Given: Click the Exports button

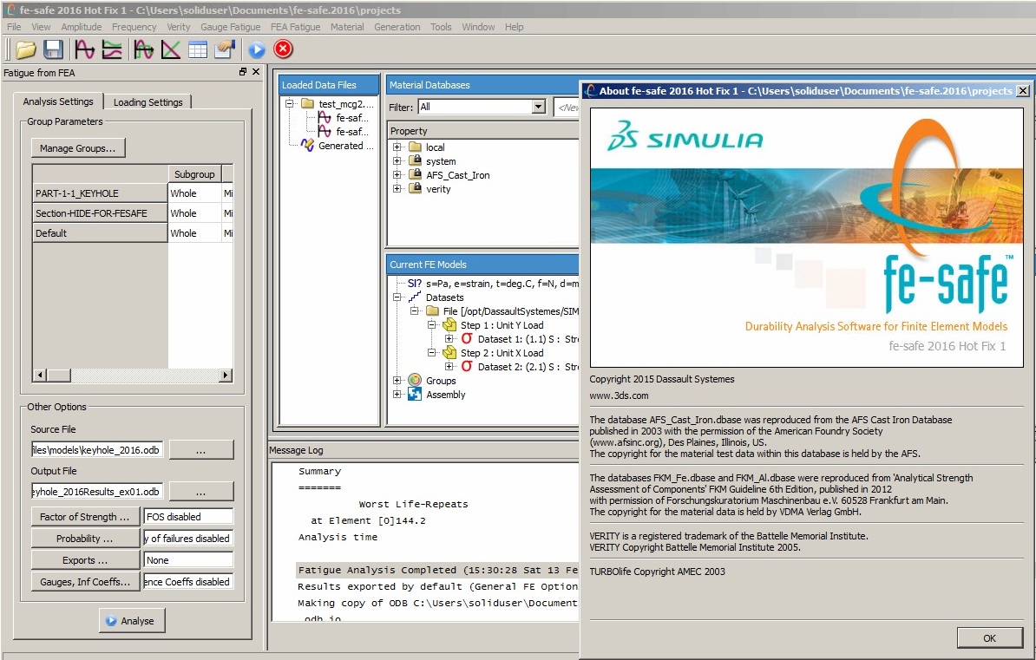Looking at the screenshot, I should click(85, 560).
